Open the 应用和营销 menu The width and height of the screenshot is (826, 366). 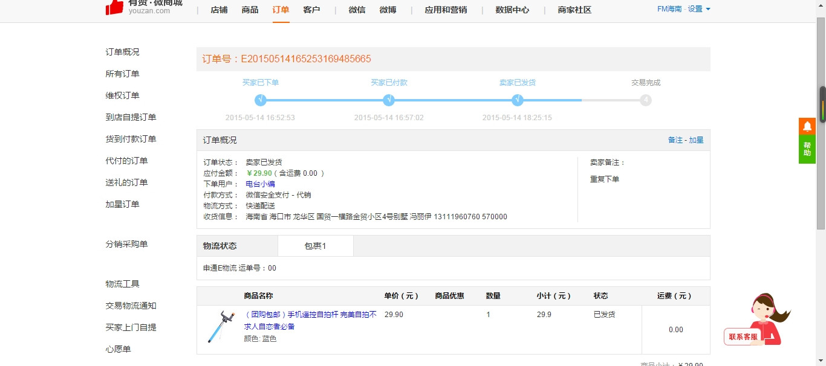coord(446,10)
